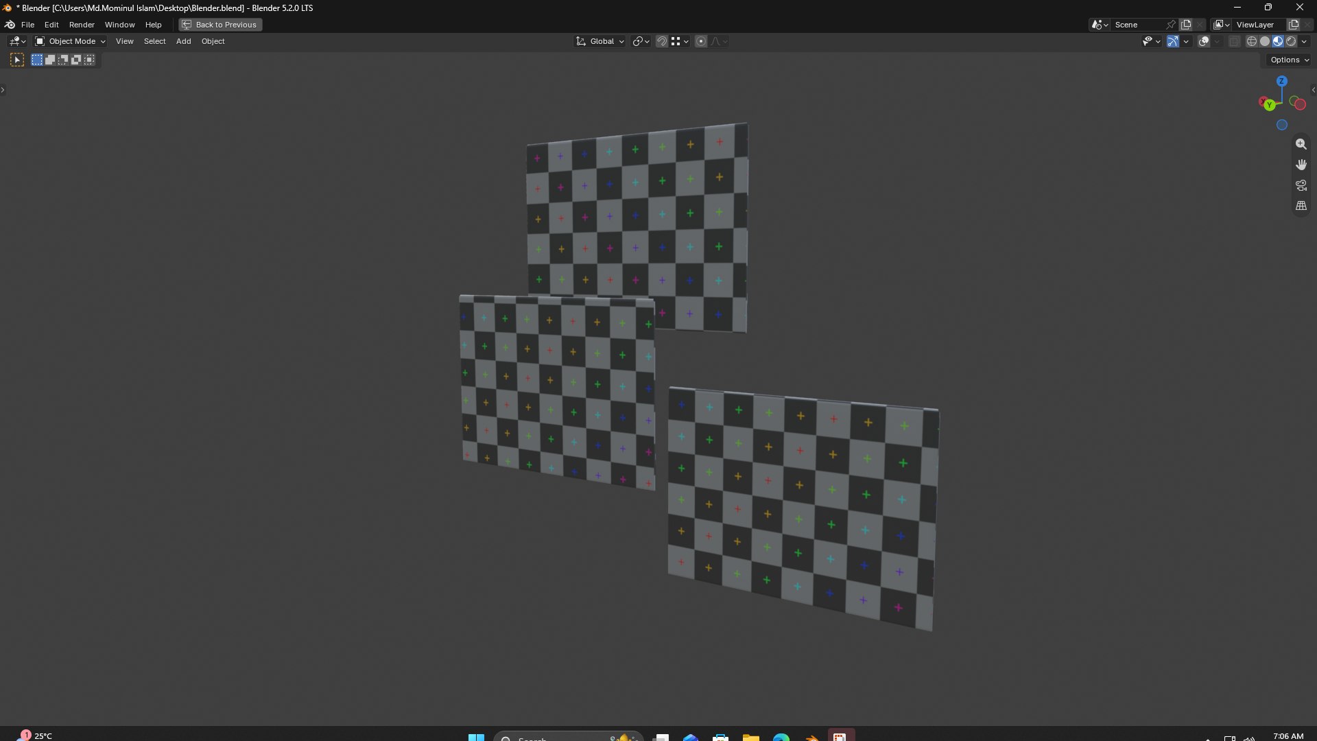Toggle the camera view icon

(1301, 185)
